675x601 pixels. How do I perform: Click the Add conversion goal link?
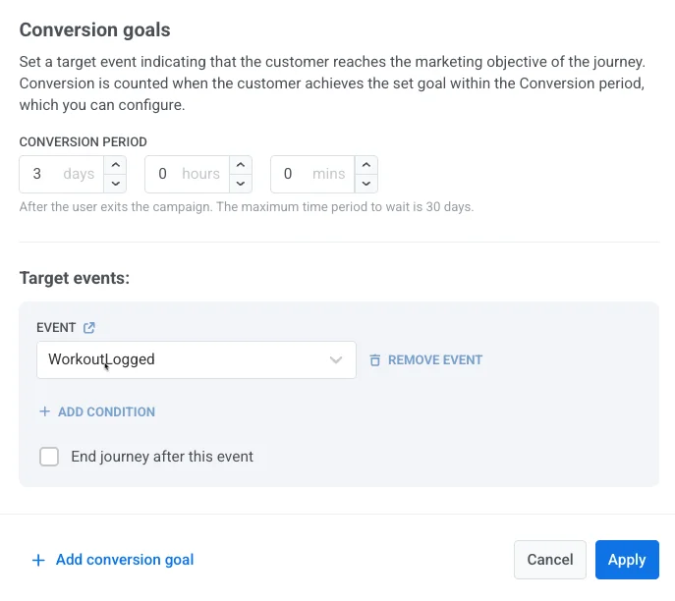(x=124, y=560)
